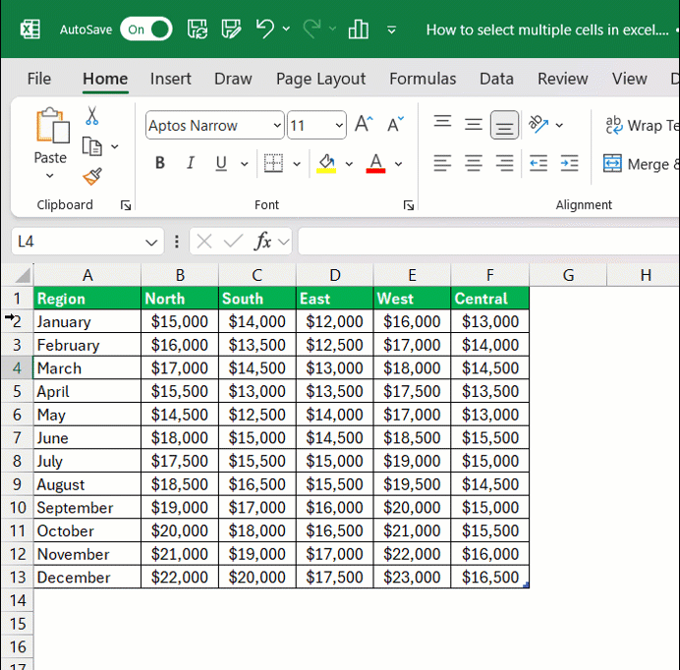Click the Redo arrow icon
Image resolution: width=680 pixels, height=670 pixels.
point(312,29)
